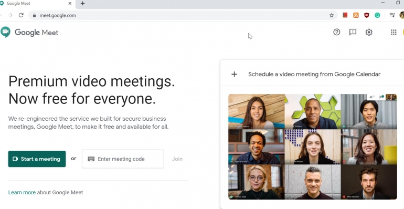Focus the Enter meeting code field
Image resolution: width=404 pixels, height=209 pixels.
coord(123,159)
